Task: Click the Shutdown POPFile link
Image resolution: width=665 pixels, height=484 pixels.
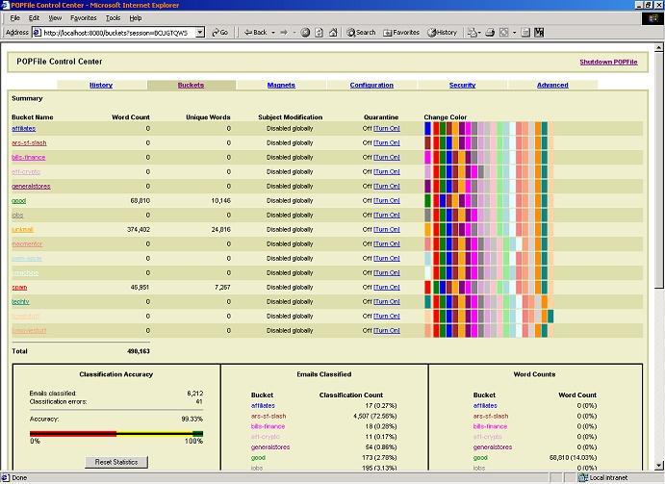Action: pyautogui.click(x=608, y=62)
